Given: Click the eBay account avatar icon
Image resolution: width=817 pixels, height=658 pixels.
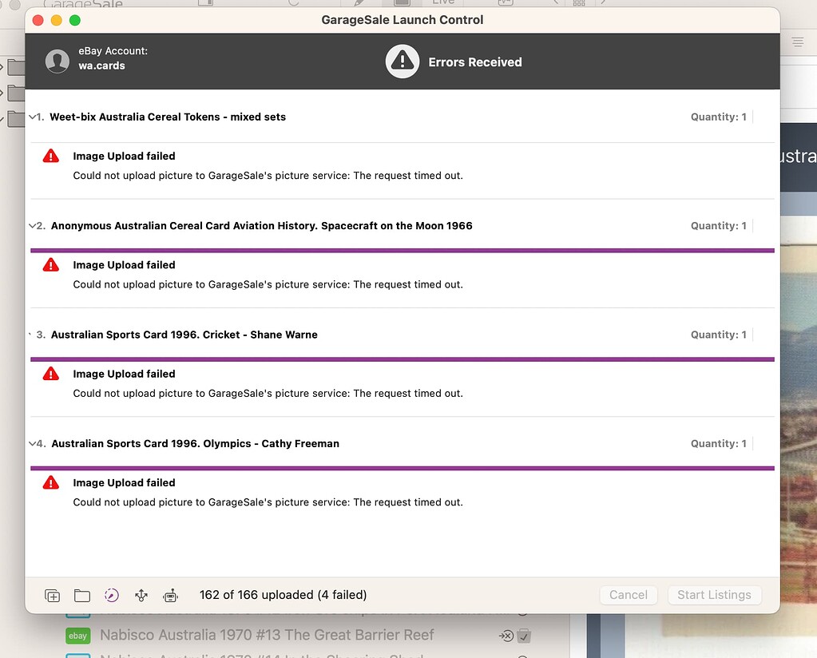Looking at the screenshot, I should click(x=58, y=61).
